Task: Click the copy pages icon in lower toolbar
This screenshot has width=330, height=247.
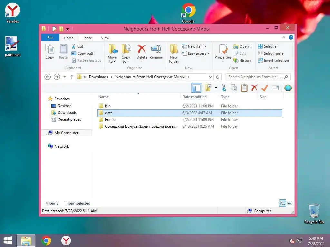Action: 234,88
